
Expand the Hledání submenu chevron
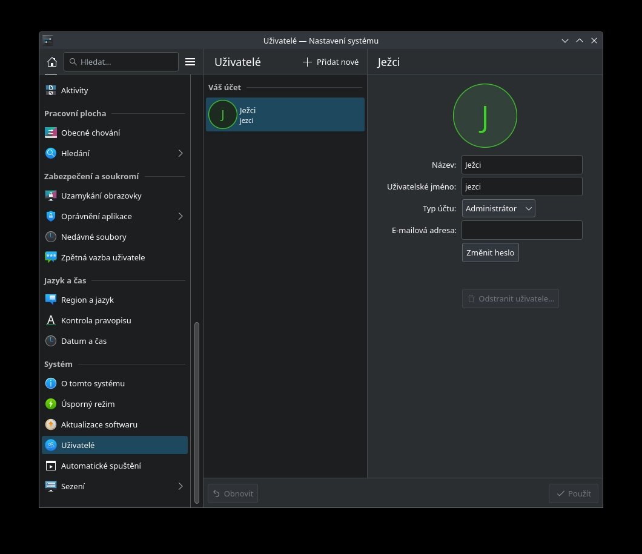tap(180, 153)
